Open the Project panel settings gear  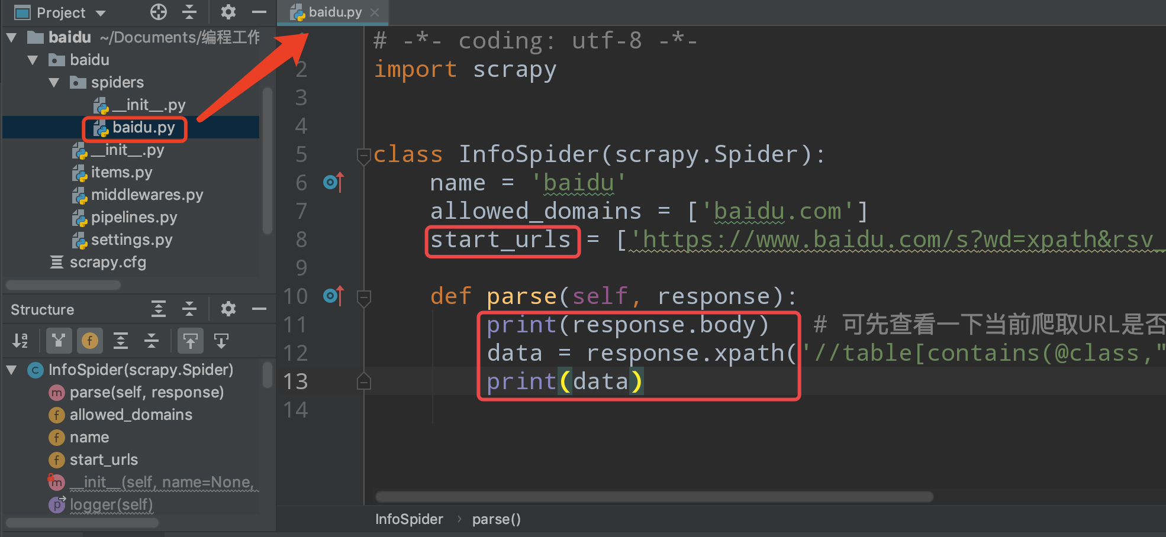click(x=228, y=12)
